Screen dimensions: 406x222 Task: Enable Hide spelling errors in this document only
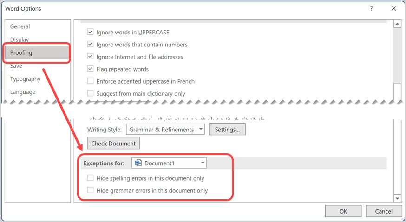pyautogui.click(x=90, y=178)
